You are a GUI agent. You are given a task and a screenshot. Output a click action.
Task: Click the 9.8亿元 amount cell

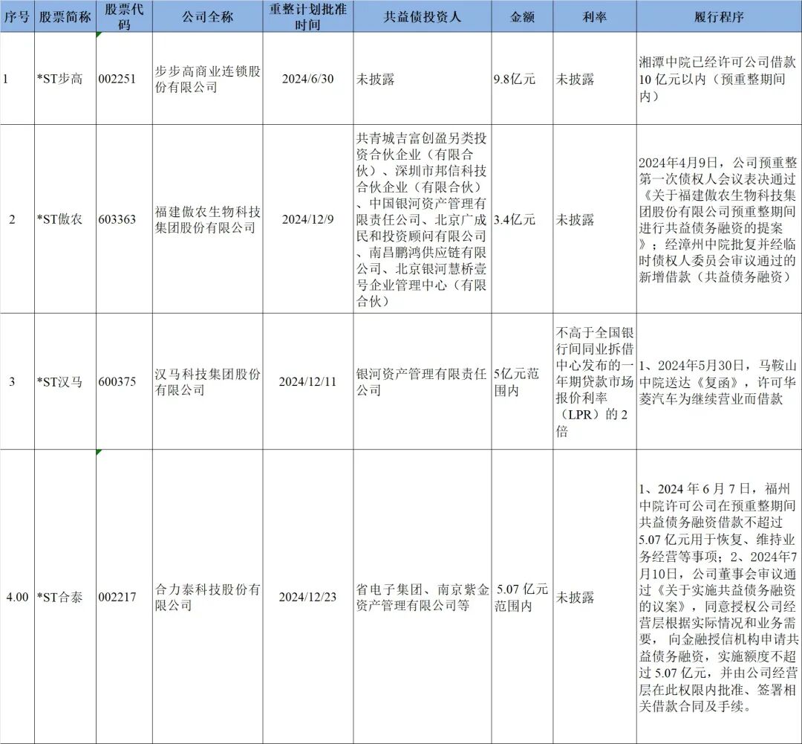coord(522,78)
